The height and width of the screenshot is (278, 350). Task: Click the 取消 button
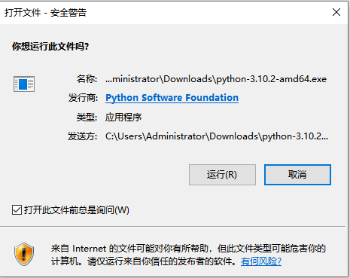pyautogui.click(x=297, y=175)
